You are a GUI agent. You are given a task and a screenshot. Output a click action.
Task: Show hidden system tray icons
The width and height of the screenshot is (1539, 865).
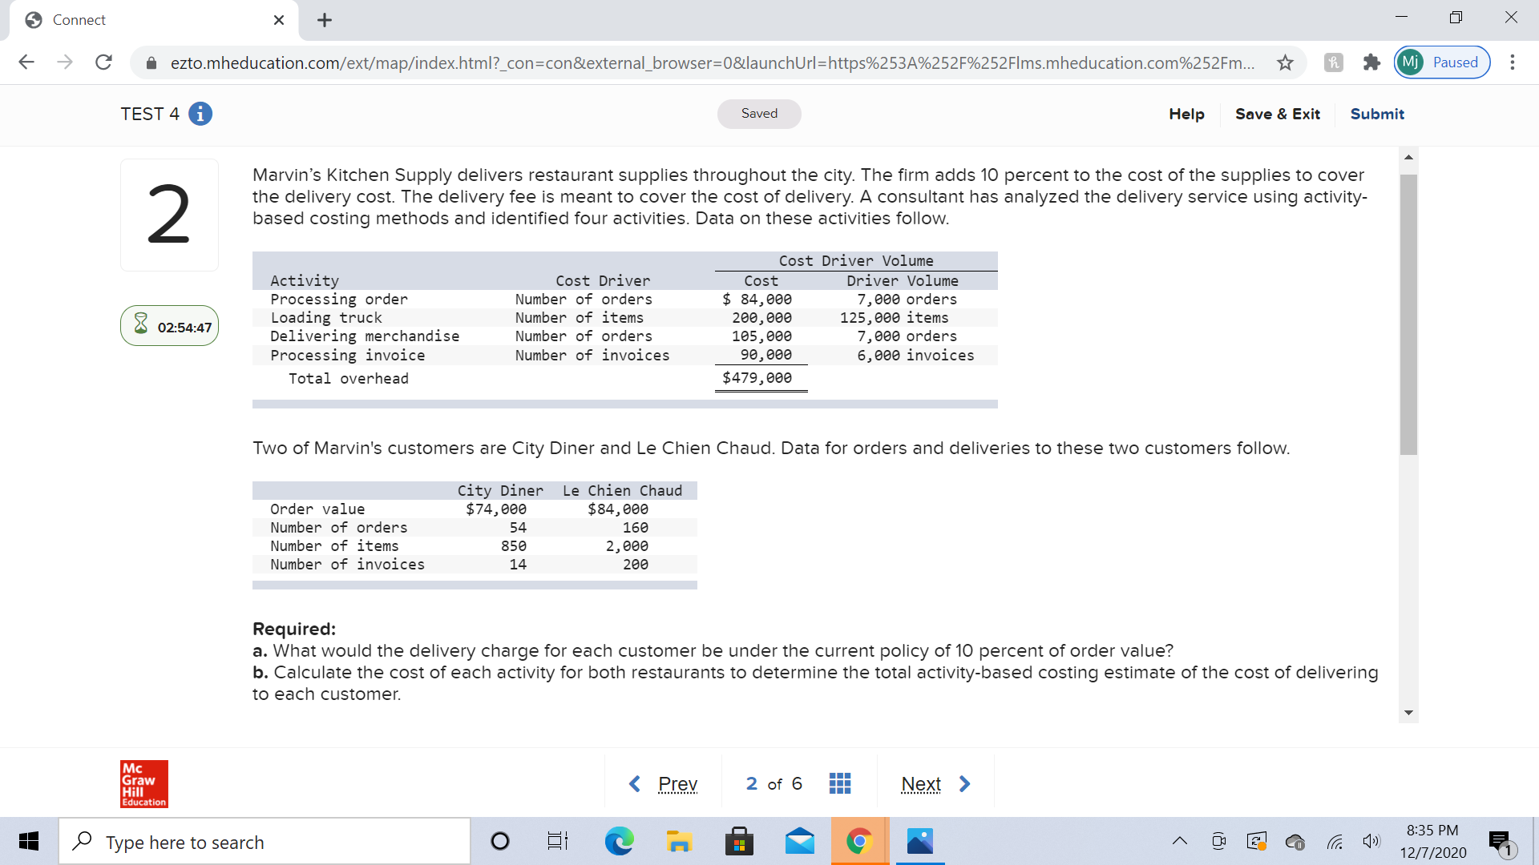(x=1179, y=841)
